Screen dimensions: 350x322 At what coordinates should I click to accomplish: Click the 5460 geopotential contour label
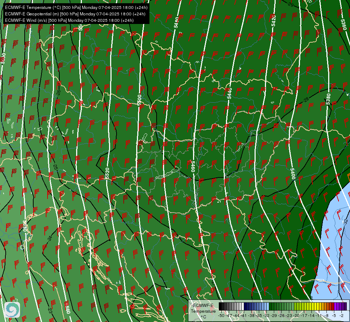193,166
